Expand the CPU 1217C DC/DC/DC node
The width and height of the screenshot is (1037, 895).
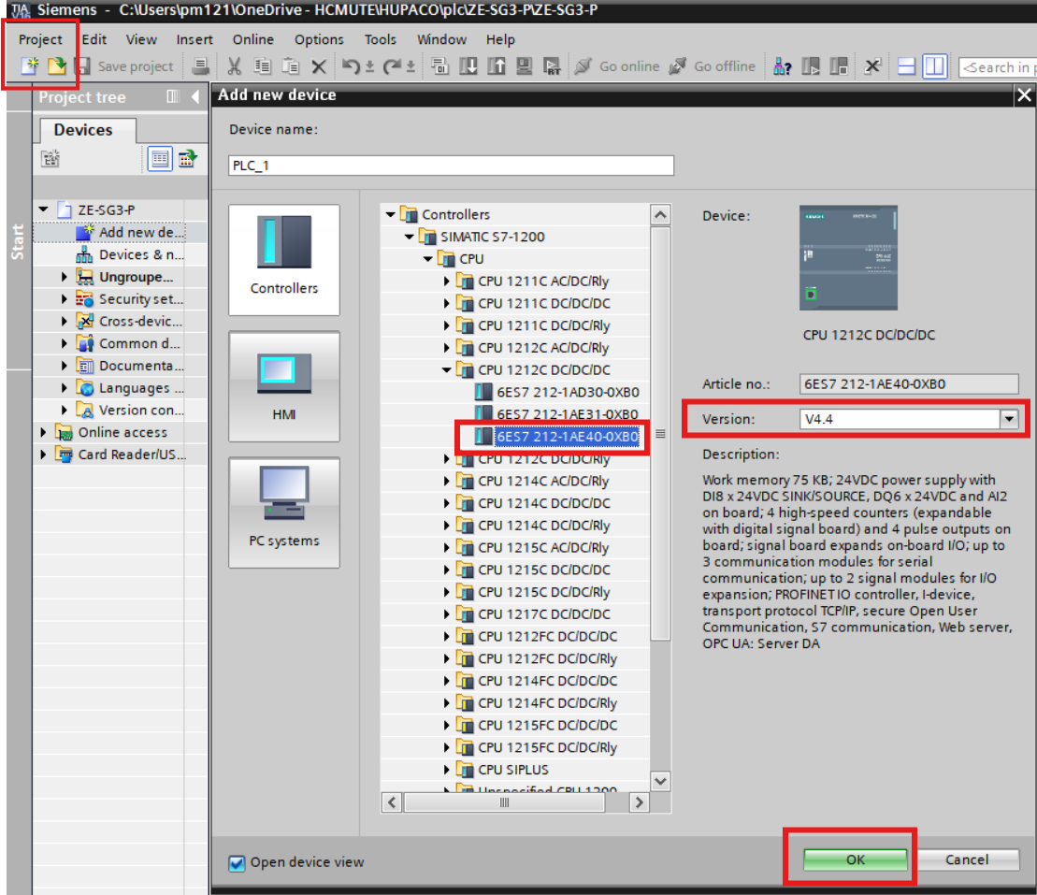point(446,614)
